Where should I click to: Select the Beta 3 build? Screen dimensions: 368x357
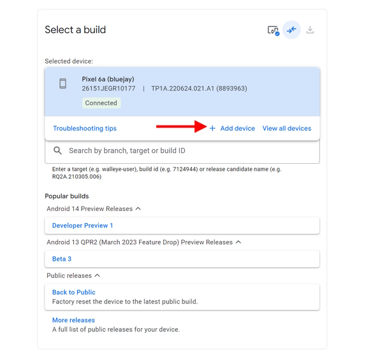point(182,259)
